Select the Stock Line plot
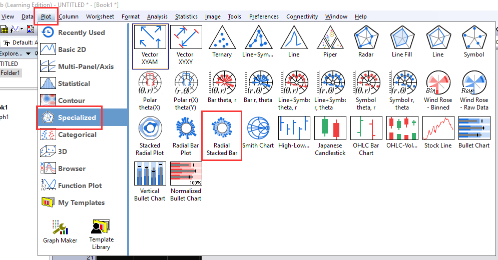The width and height of the screenshot is (498, 260). 438,133
